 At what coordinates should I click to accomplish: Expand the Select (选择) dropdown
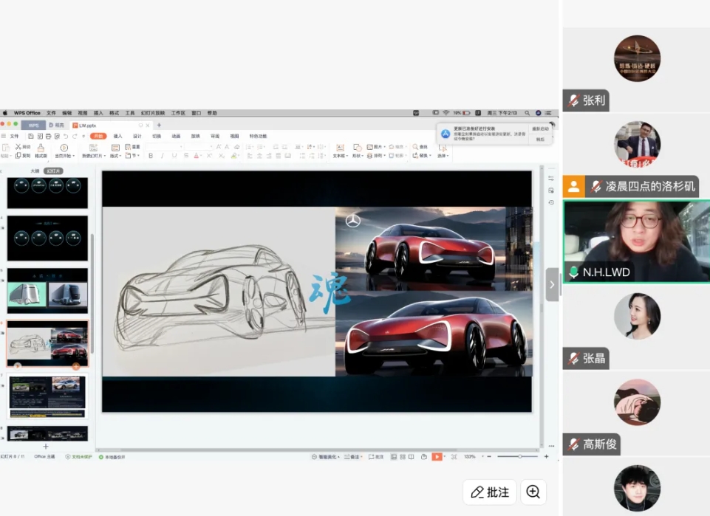click(x=443, y=156)
